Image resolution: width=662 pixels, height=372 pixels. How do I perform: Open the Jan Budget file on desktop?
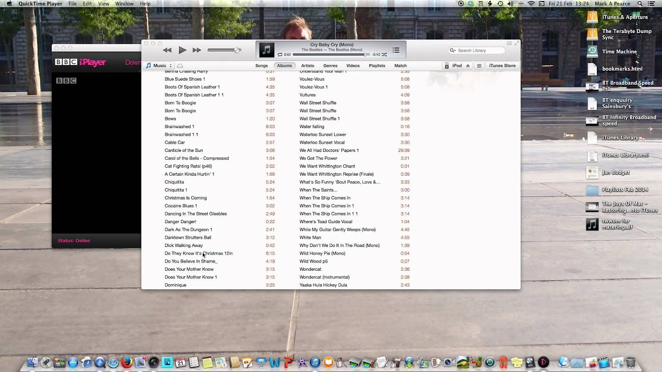pos(592,172)
